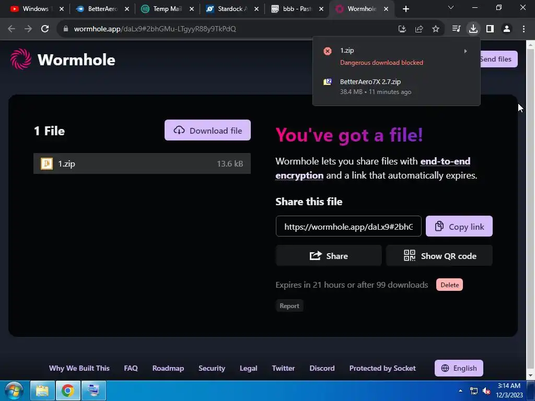Screen dimensions: 535x401
Task: Open Windows Explorer from the taskbar
Action: pyautogui.click(x=42, y=391)
